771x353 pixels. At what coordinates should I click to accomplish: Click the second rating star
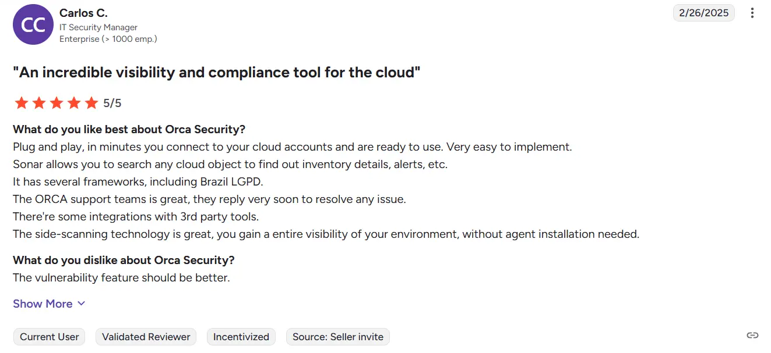point(39,104)
